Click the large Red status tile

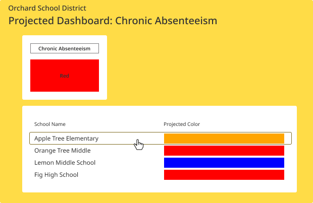point(65,76)
